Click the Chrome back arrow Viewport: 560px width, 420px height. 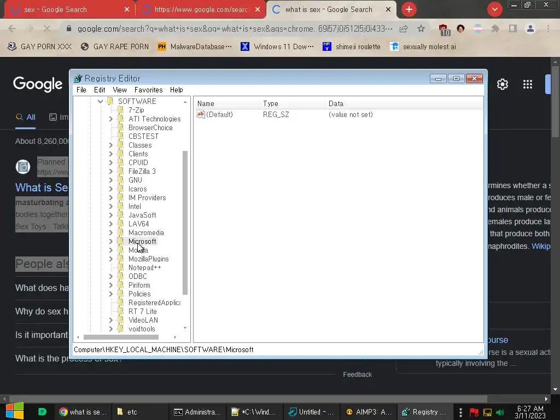(x=12, y=28)
